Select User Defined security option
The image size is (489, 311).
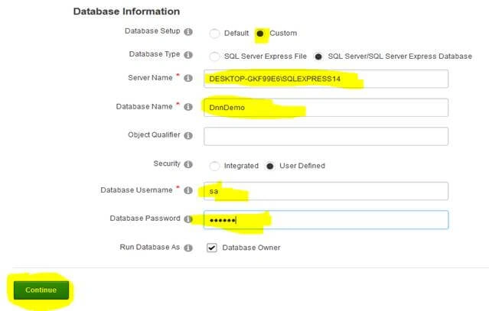(270, 166)
